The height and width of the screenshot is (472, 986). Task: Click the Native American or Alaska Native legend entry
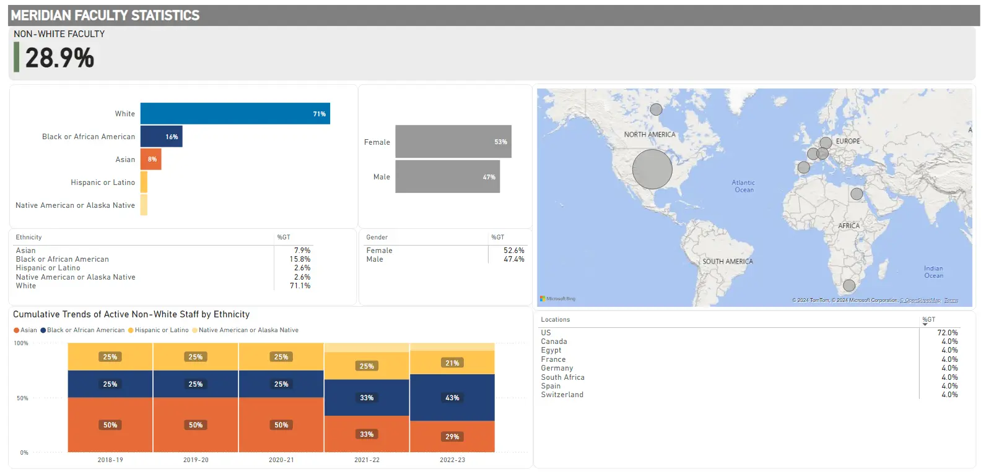point(245,330)
